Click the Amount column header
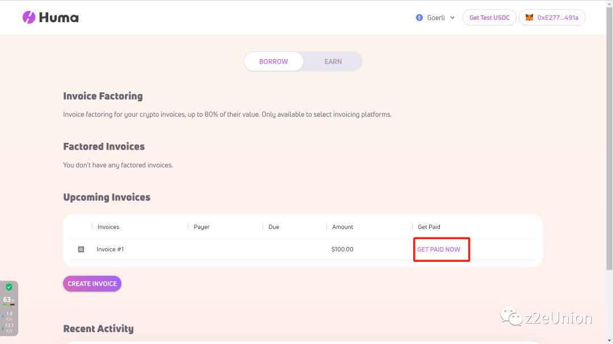This screenshot has width=613, height=344. coord(343,227)
